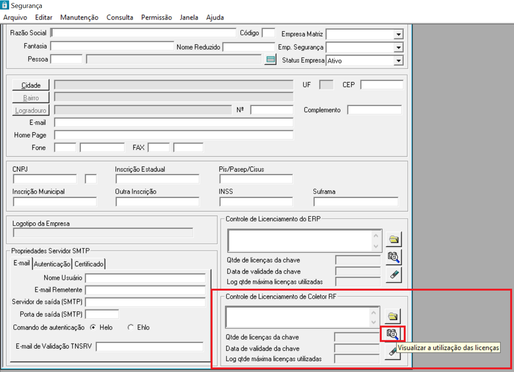Expand Empresa Matriz dropdown

point(398,34)
